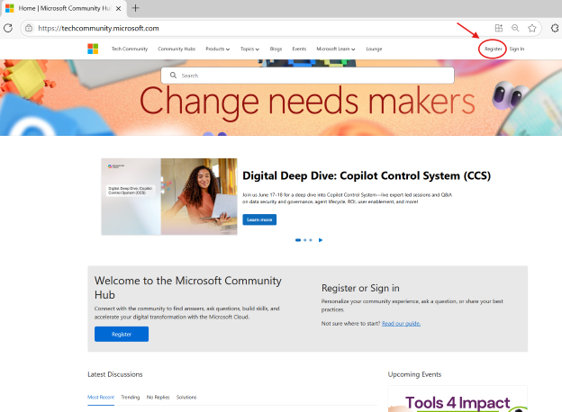This screenshot has height=412, width=562.
Task: Open Blogs in the navigation bar
Action: tap(276, 49)
